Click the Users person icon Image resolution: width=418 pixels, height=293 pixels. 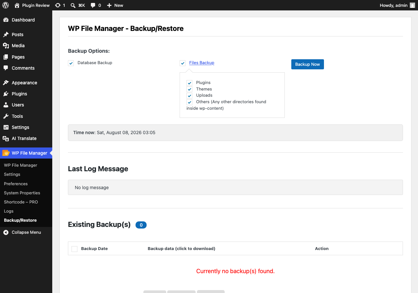[6, 105]
